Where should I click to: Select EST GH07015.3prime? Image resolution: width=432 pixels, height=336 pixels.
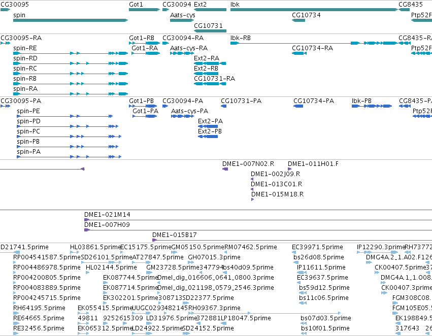[191, 262]
